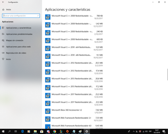The image size is (168, 134).
Task: Switch the ESP keyboard language indicator
Action: (x=150, y=131)
